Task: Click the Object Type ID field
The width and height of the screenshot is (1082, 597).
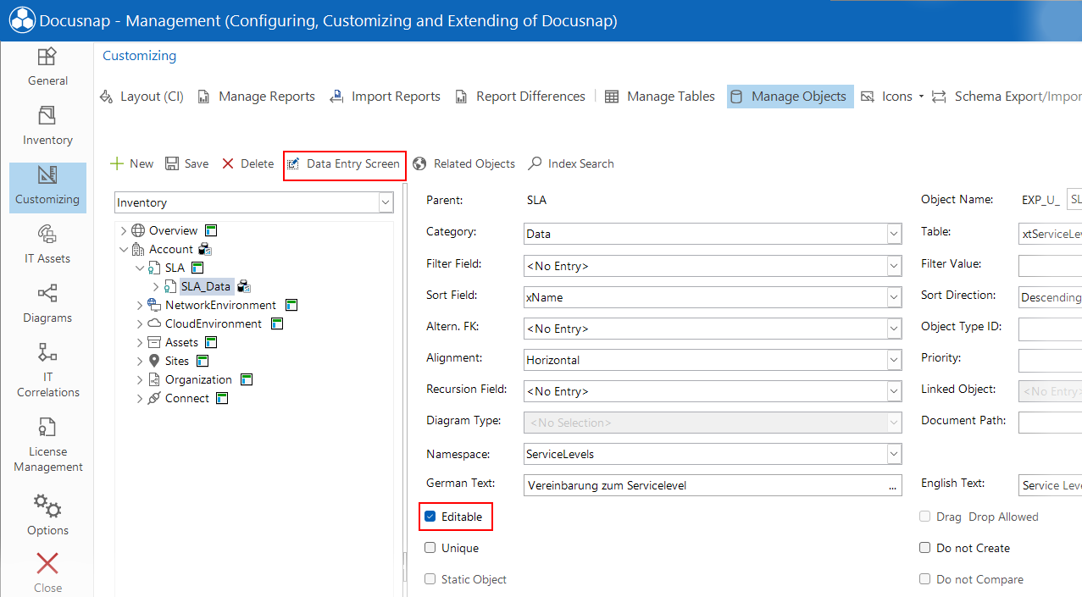Action: click(1050, 329)
